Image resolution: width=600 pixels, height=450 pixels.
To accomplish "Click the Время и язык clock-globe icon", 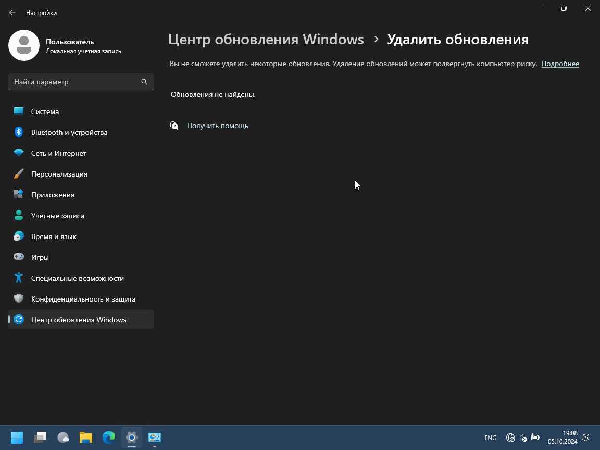I will [x=19, y=236].
